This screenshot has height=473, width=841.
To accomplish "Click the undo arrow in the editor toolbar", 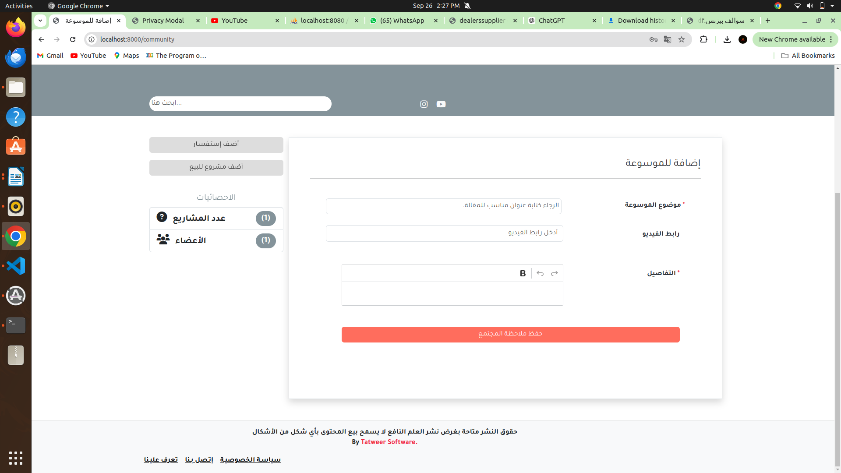I will pos(540,273).
